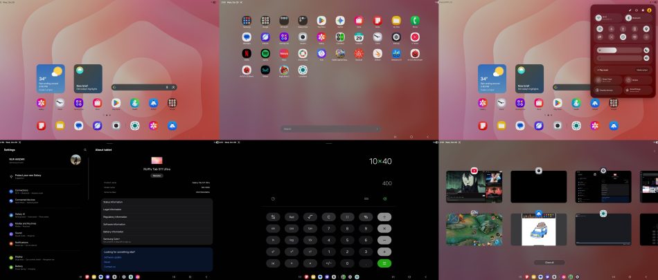Open the Gaming Hub icon in app drawer

(x=284, y=37)
